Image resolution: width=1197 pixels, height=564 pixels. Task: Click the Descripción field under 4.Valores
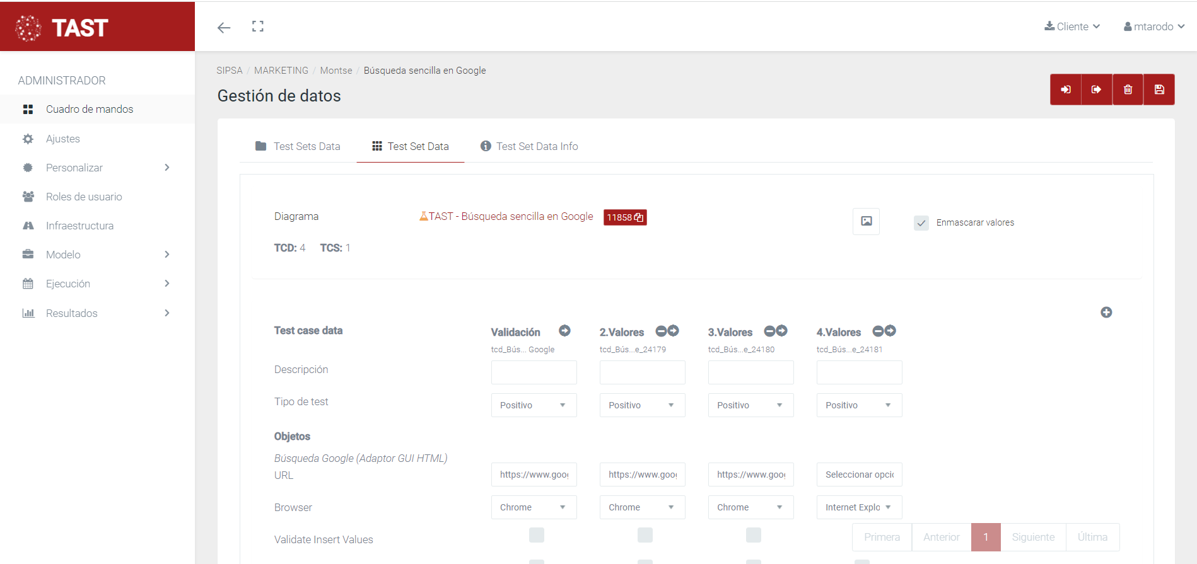[x=858, y=372]
